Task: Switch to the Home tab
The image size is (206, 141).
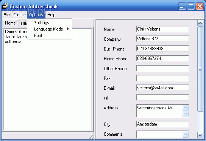Action: [x=10, y=23]
